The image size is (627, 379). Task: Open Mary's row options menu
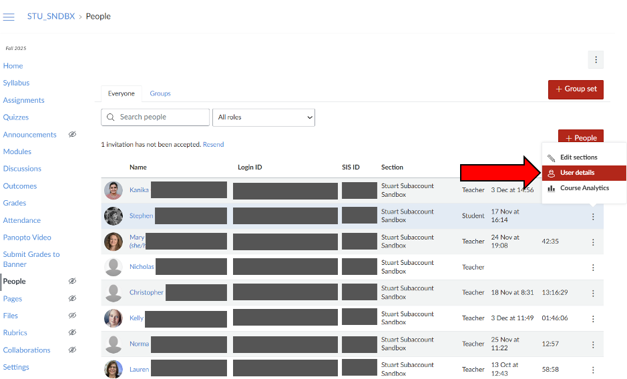(593, 242)
